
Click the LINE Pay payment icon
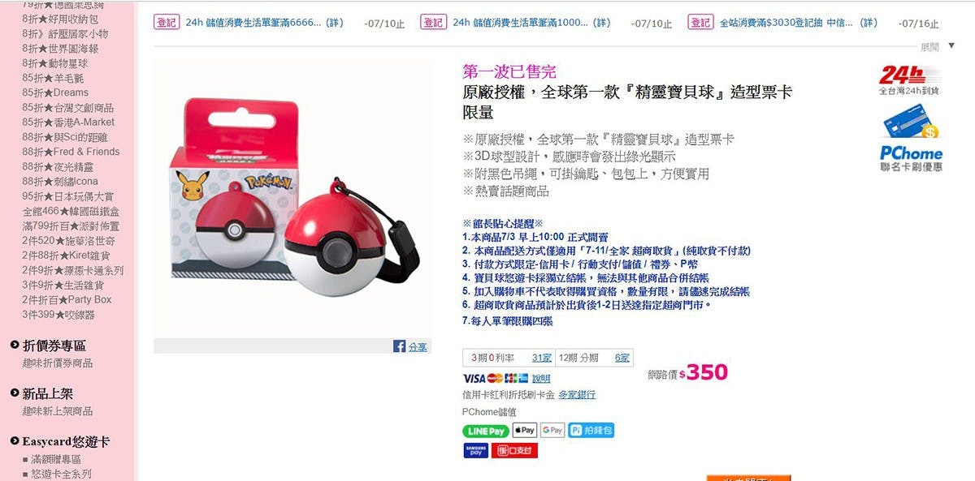485,431
